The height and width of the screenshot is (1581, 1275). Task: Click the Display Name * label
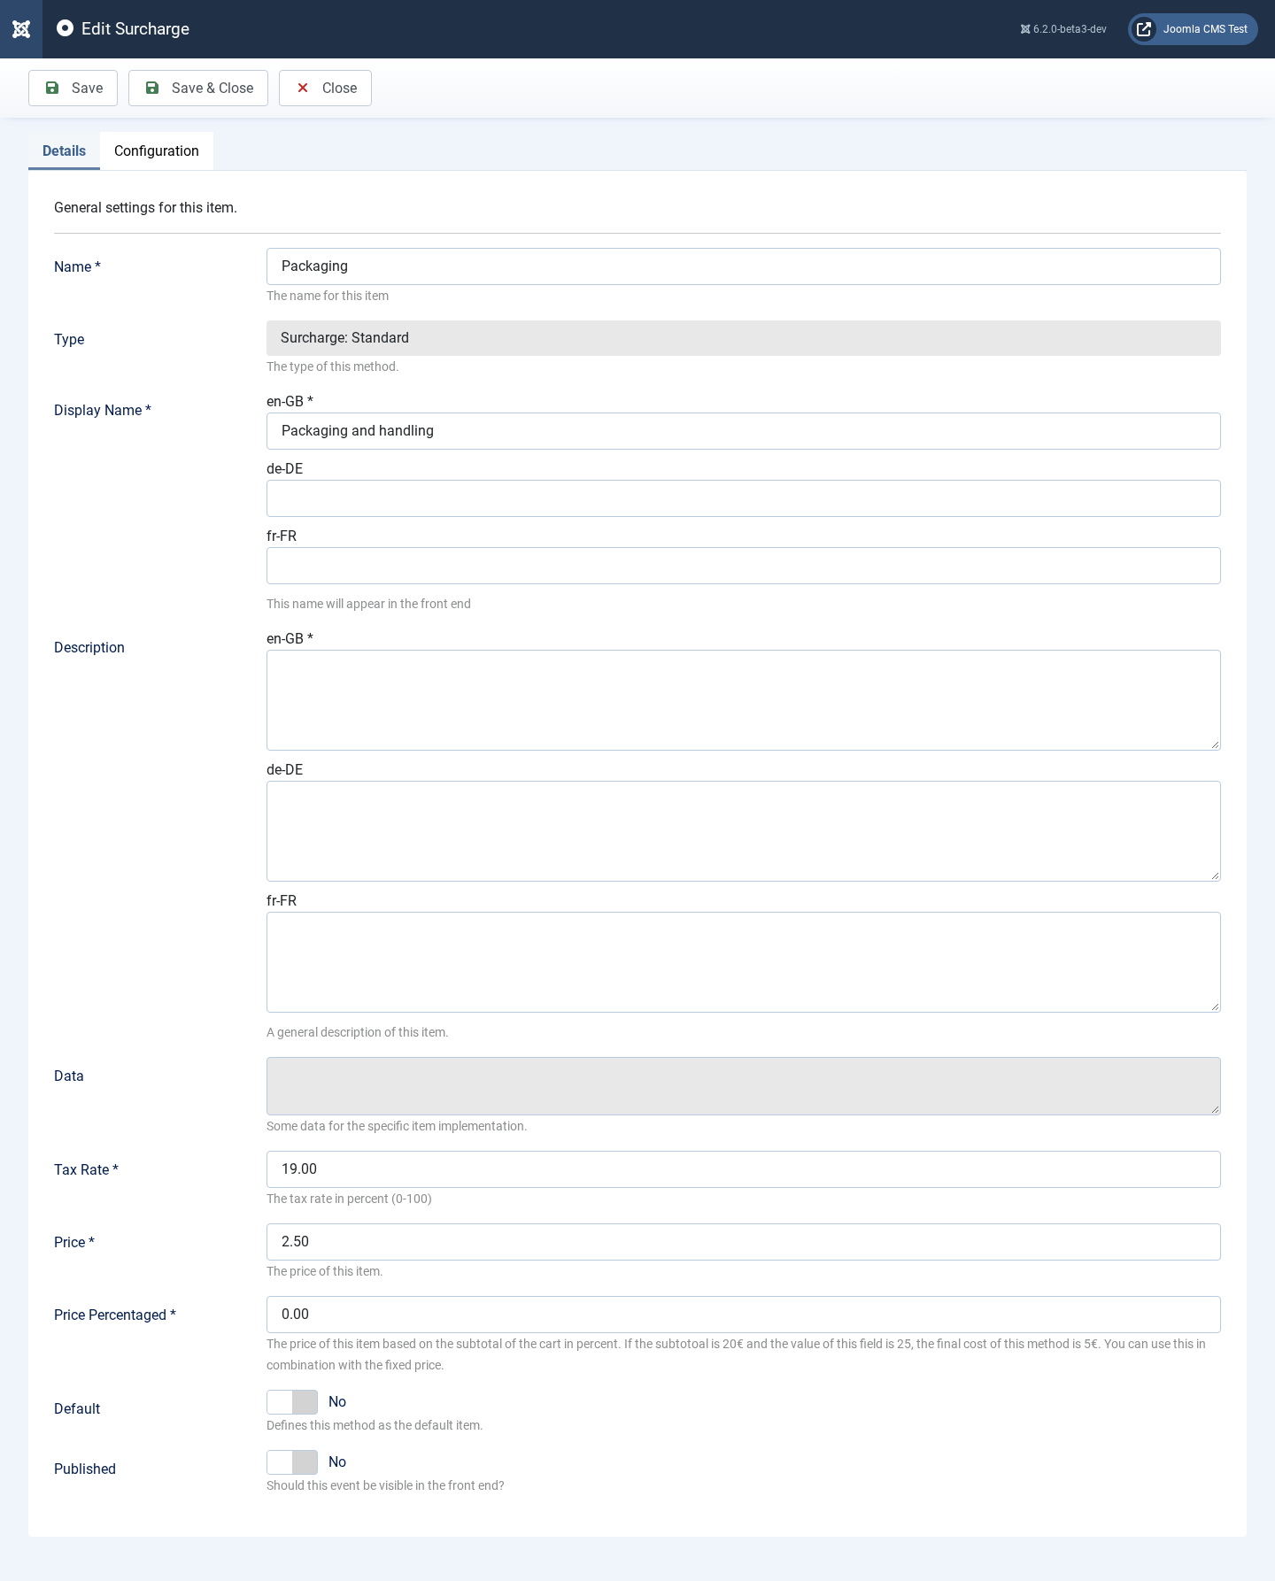(103, 411)
